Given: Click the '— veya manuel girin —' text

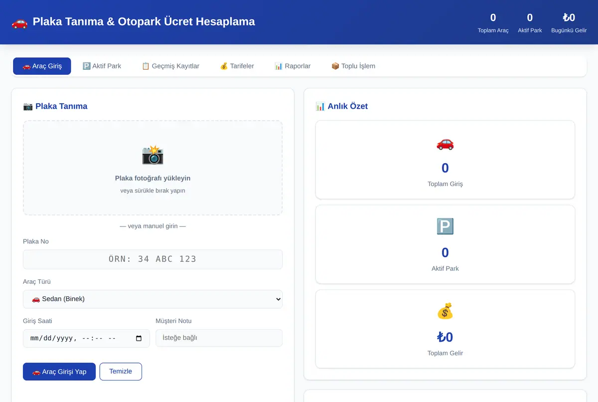Looking at the screenshot, I should (152, 226).
